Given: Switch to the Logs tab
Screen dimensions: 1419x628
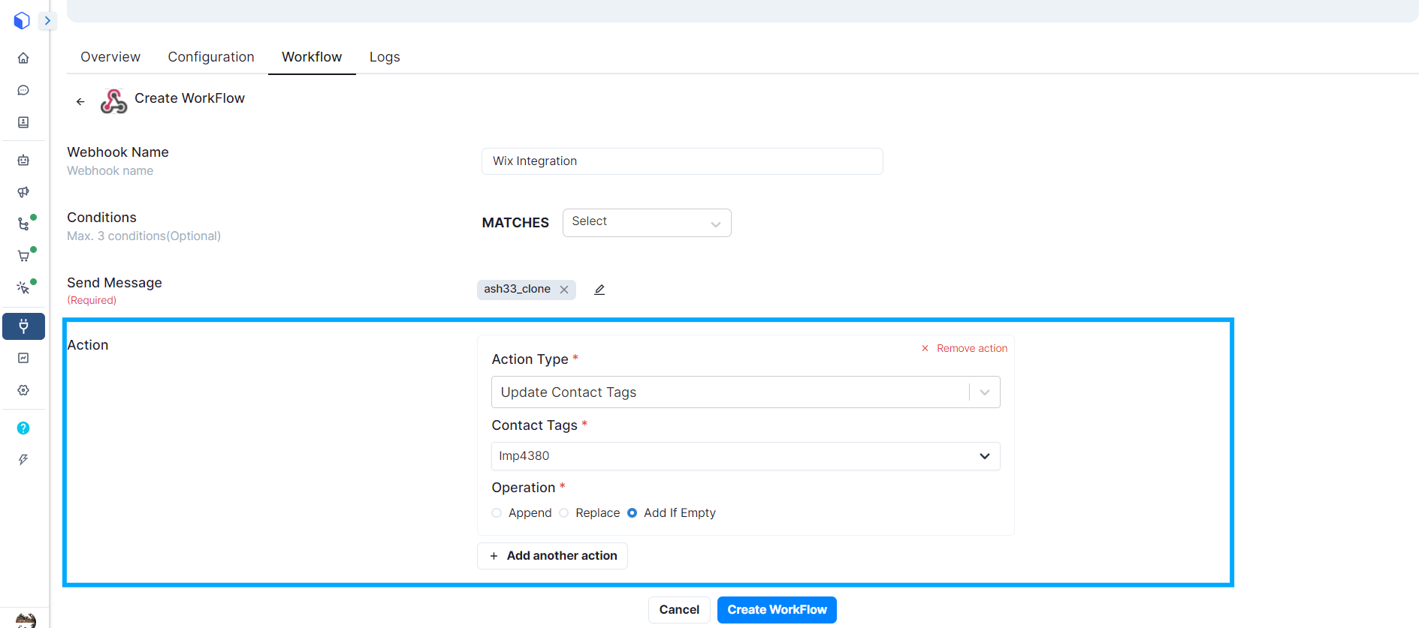Looking at the screenshot, I should click(x=385, y=57).
